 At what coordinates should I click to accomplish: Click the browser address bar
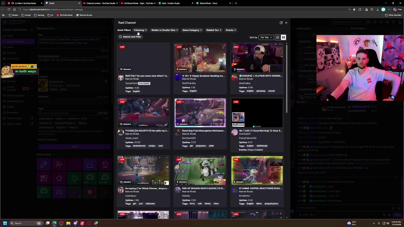click(183, 9)
